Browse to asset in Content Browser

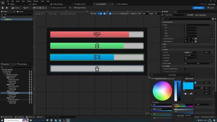coord(7,8)
